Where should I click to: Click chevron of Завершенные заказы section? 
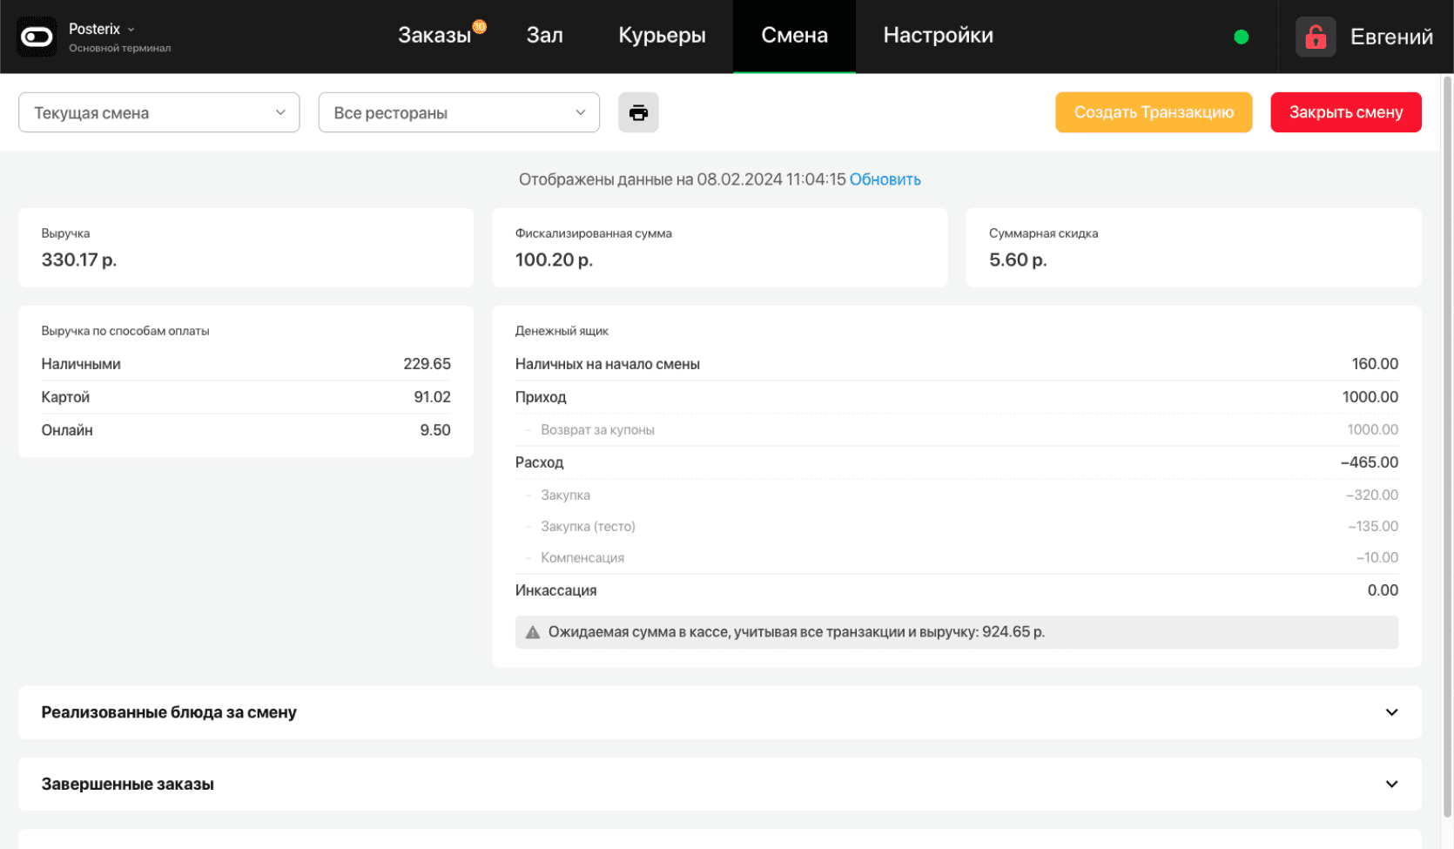[1391, 785]
